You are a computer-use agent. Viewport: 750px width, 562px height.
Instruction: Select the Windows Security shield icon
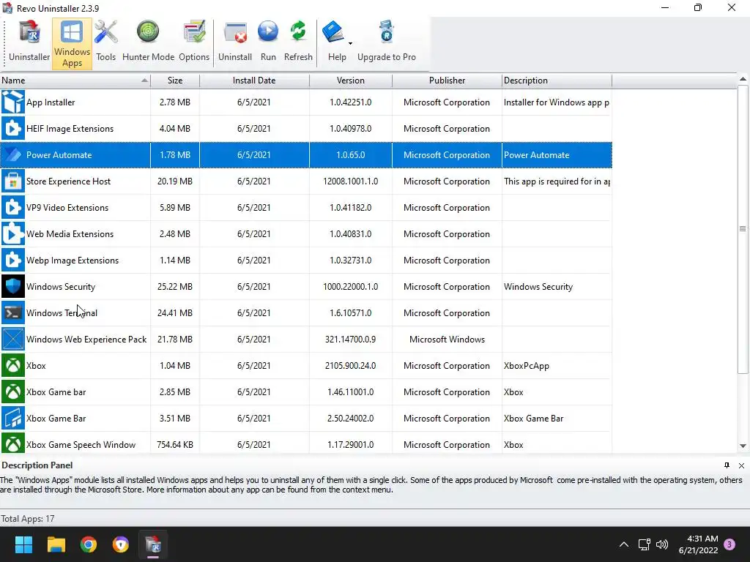tap(13, 286)
